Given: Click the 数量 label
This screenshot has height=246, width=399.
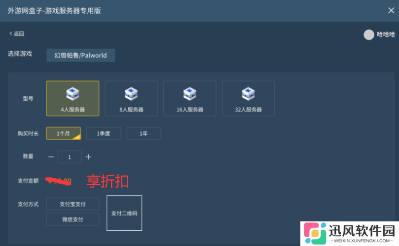Looking at the screenshot, I should pyautogui.click(x=28, y=156).
